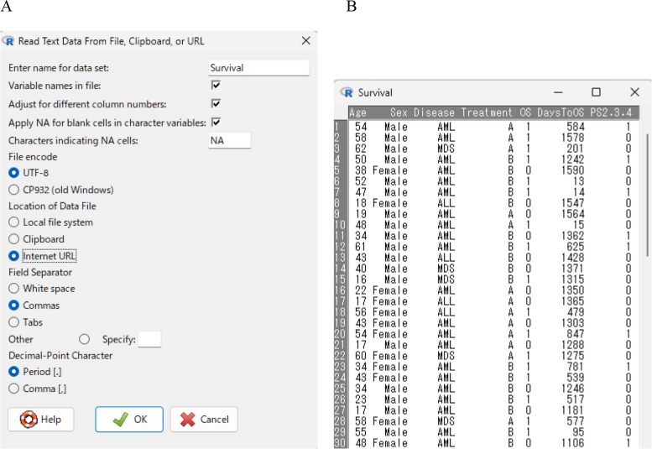Click the Age value 62 in row 3

pyautogui.click(x=361, y=149)
